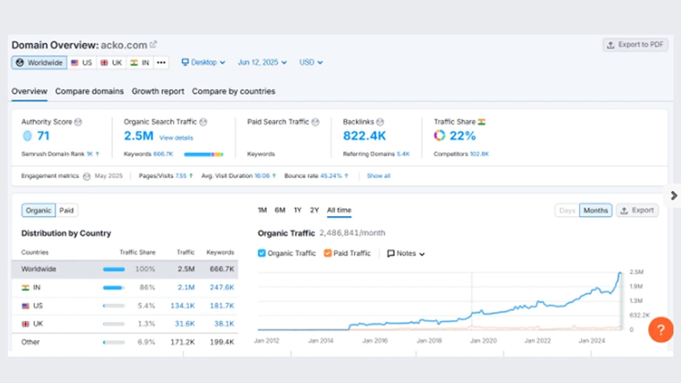Uncheck the Organic Traffic checkbox
This screenshot has height=383, width=681.
(262, 253)
